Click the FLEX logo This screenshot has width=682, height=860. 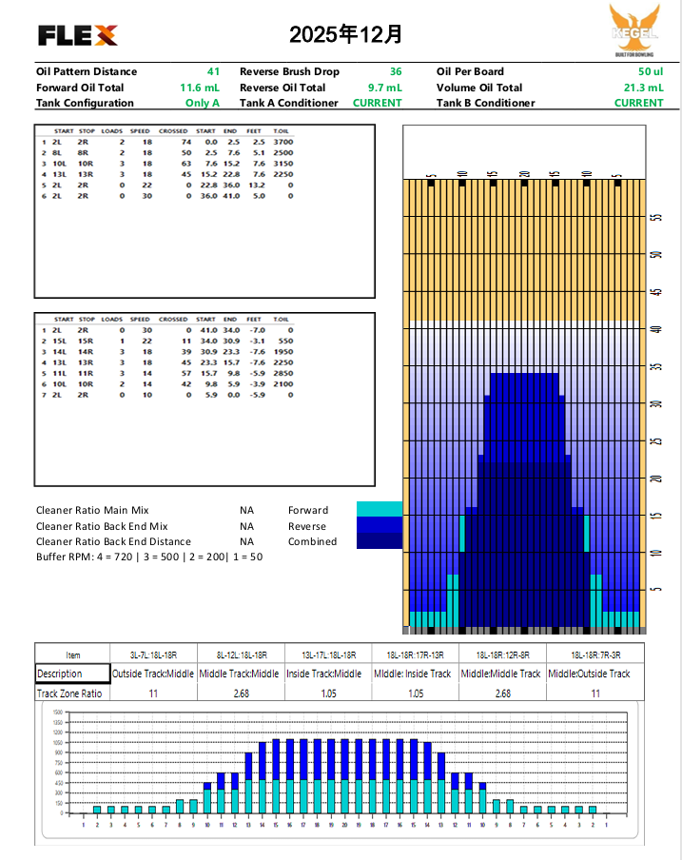click(x=78, y=35)
